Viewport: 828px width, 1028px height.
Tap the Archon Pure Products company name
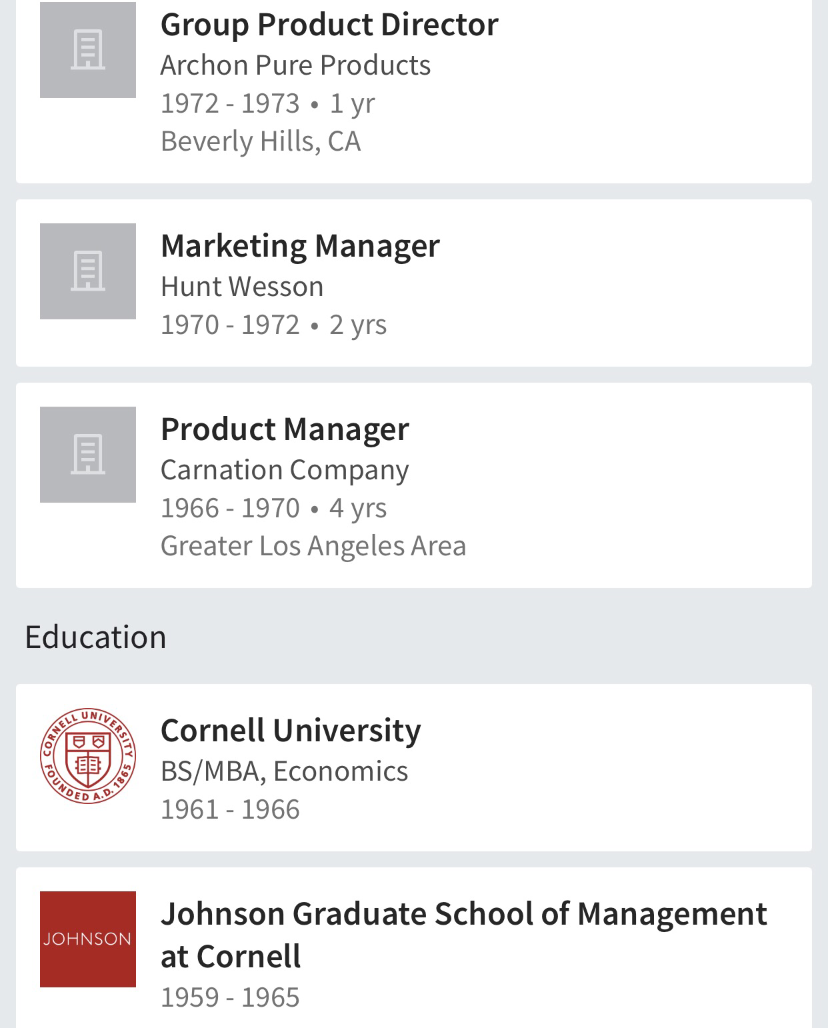tap(295, 65)
